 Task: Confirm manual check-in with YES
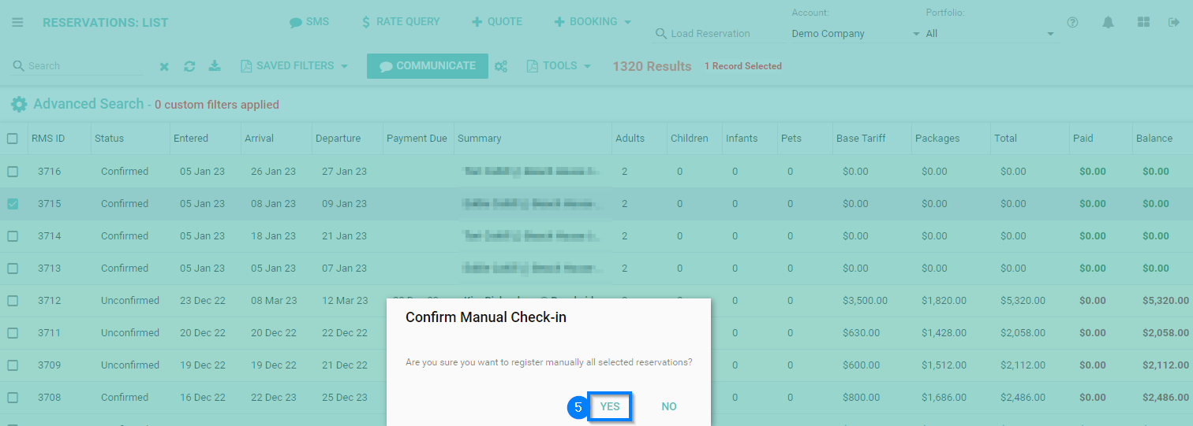[x=610, y=406]
